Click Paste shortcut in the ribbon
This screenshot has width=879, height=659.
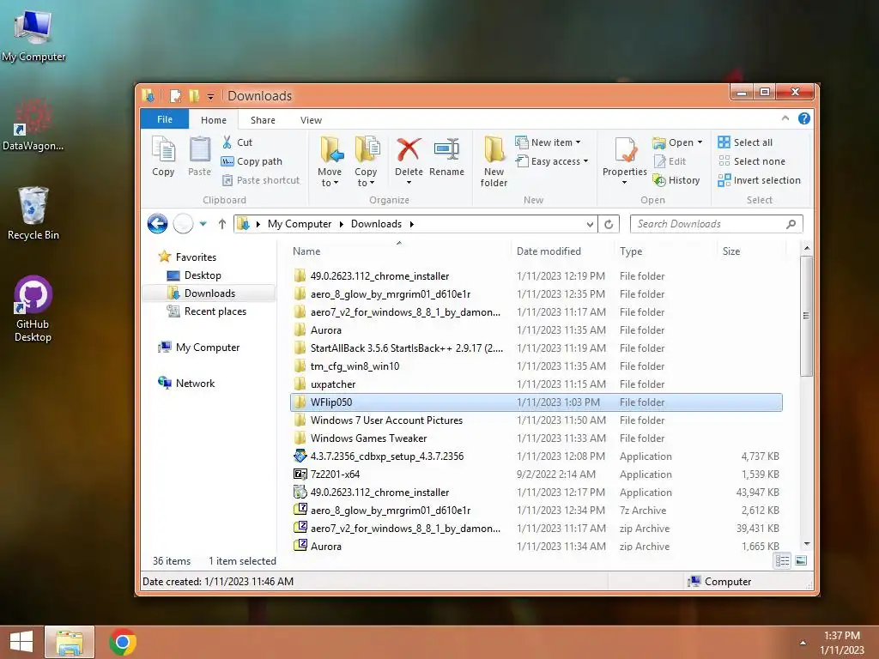click(x=261, y=180)
